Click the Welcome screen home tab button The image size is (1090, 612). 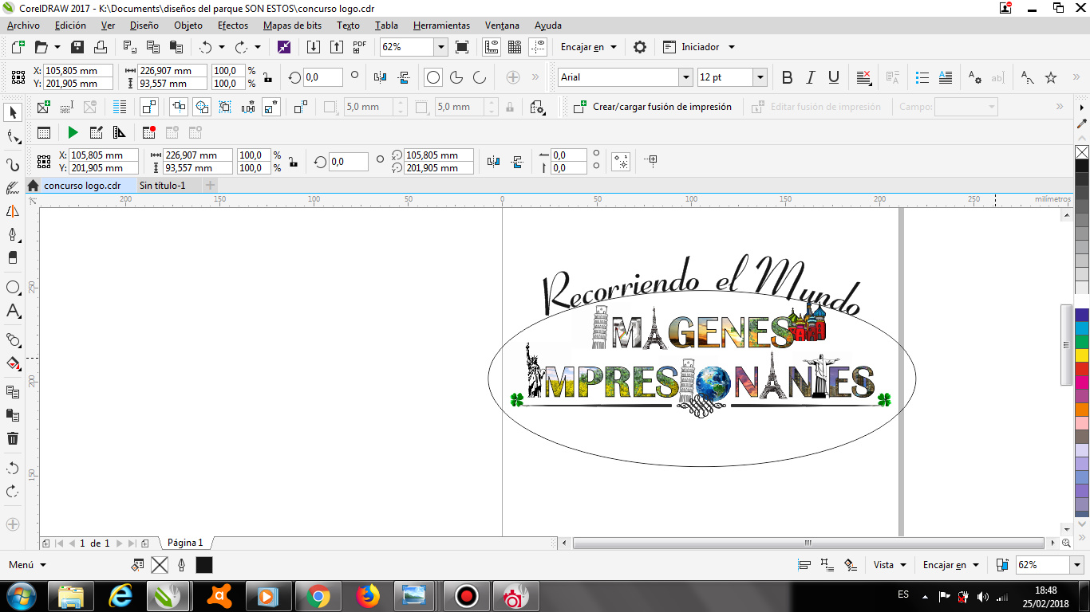pos(33,186)
